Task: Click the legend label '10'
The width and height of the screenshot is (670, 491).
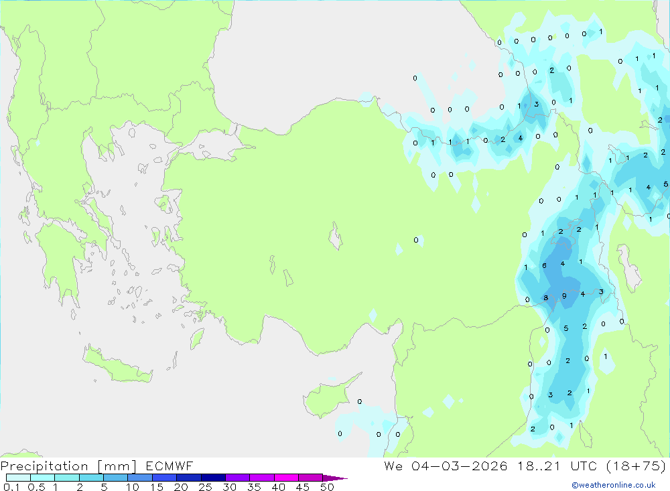Action: (x=133, y=487)
